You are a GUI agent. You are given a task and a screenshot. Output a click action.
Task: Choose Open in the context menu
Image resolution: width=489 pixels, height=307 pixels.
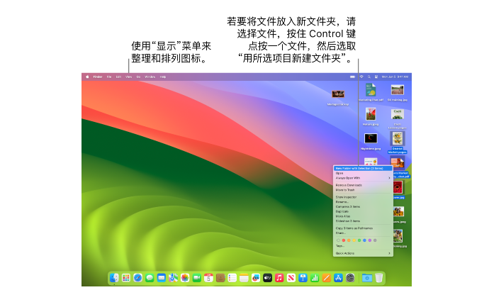[363, 173]
